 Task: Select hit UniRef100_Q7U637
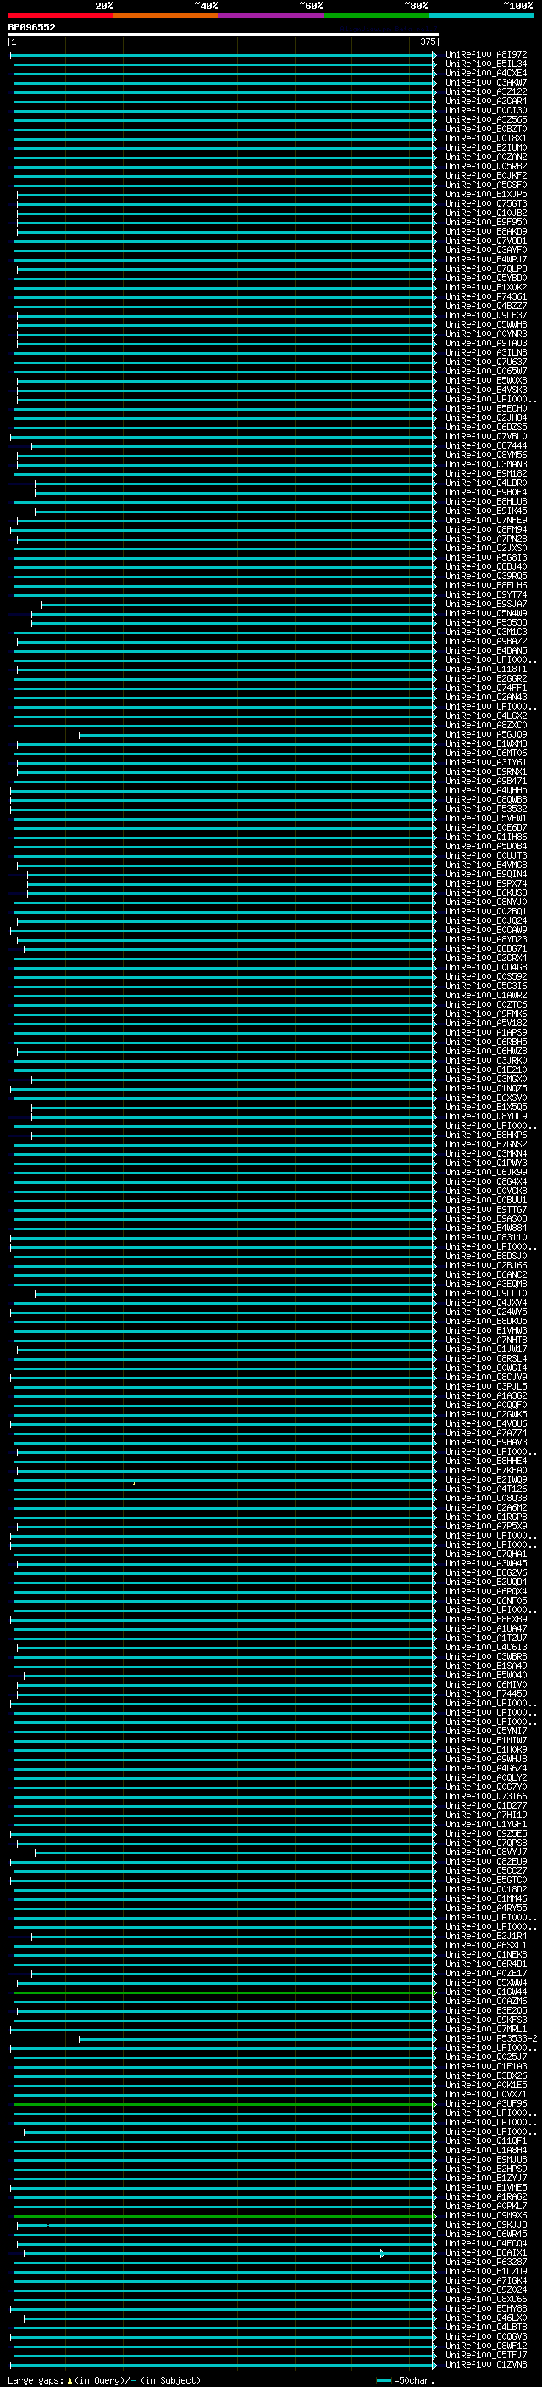485,362
